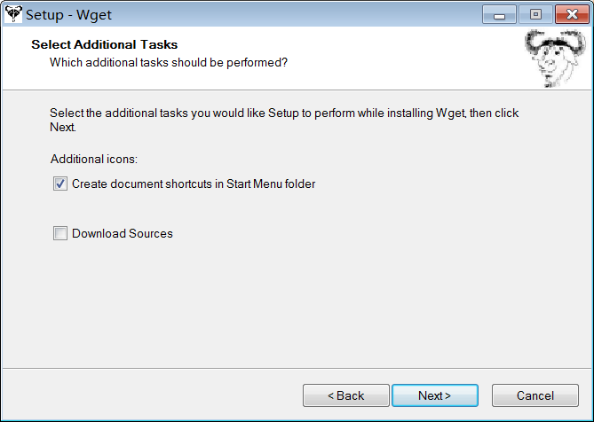594x422 pixels.
Task: Click the word 'Next.' ending the instruction paragraph
Action: click(x=63, y=127)
